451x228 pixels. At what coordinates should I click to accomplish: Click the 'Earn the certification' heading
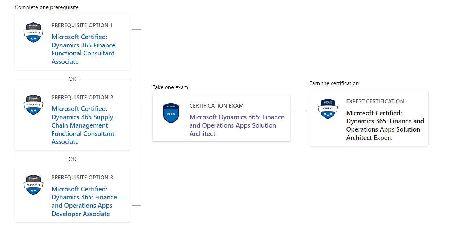coord(334,83)
